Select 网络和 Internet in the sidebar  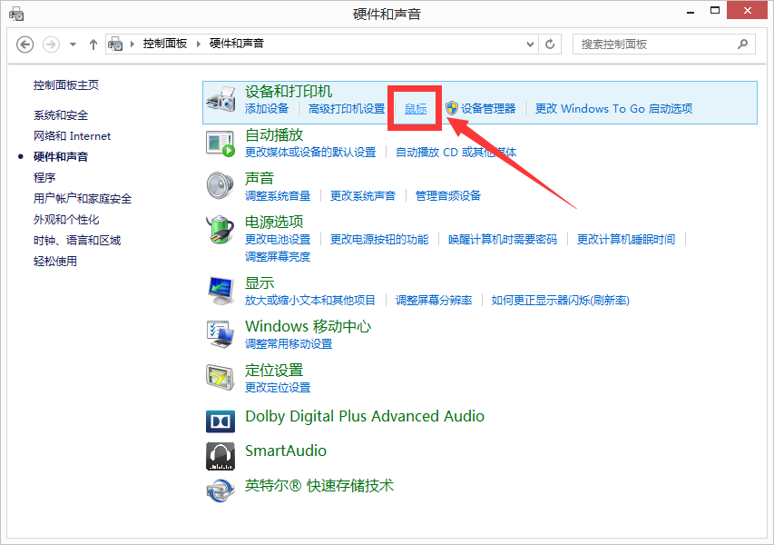pyautogui.click(x=72, y=136)
